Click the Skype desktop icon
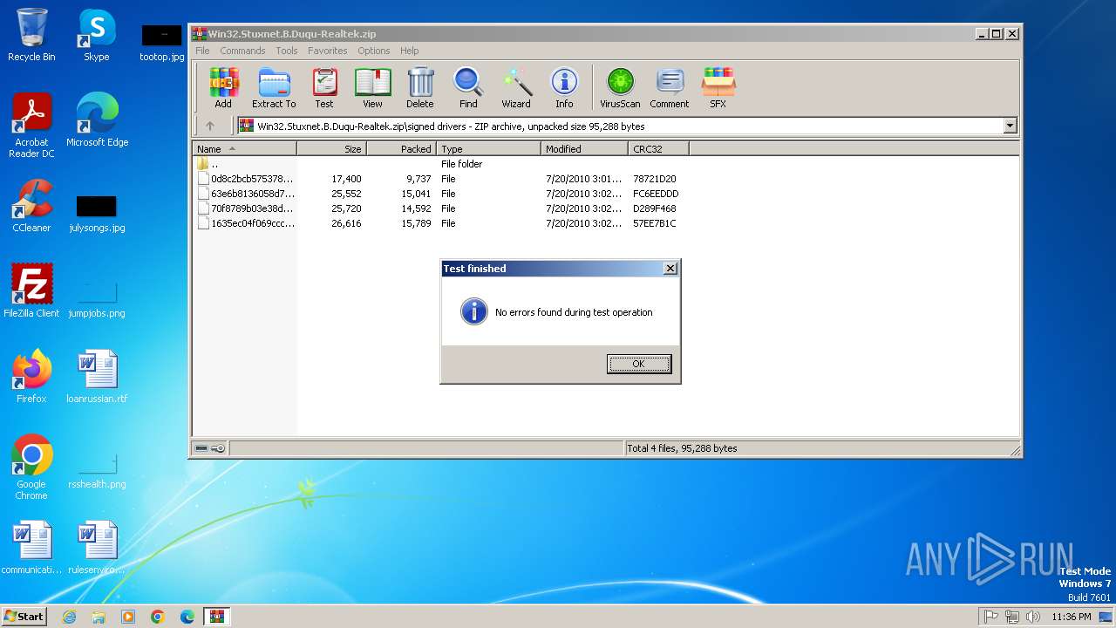Screen dimensions: 1116x628 click(x=97, y=36)
